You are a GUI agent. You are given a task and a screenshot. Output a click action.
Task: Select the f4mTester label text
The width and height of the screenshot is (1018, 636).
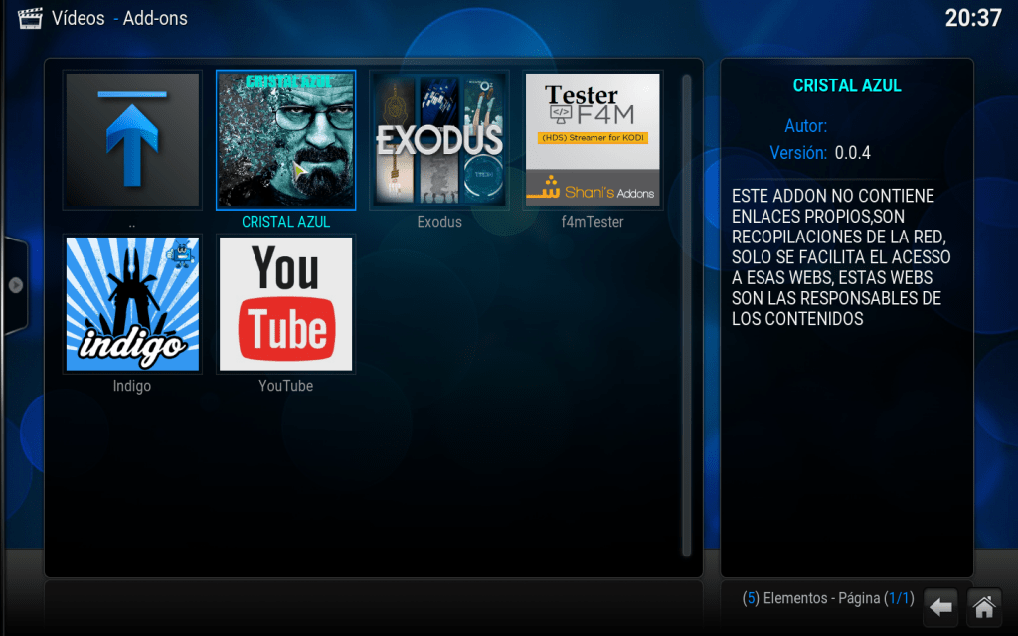point(593,222)
